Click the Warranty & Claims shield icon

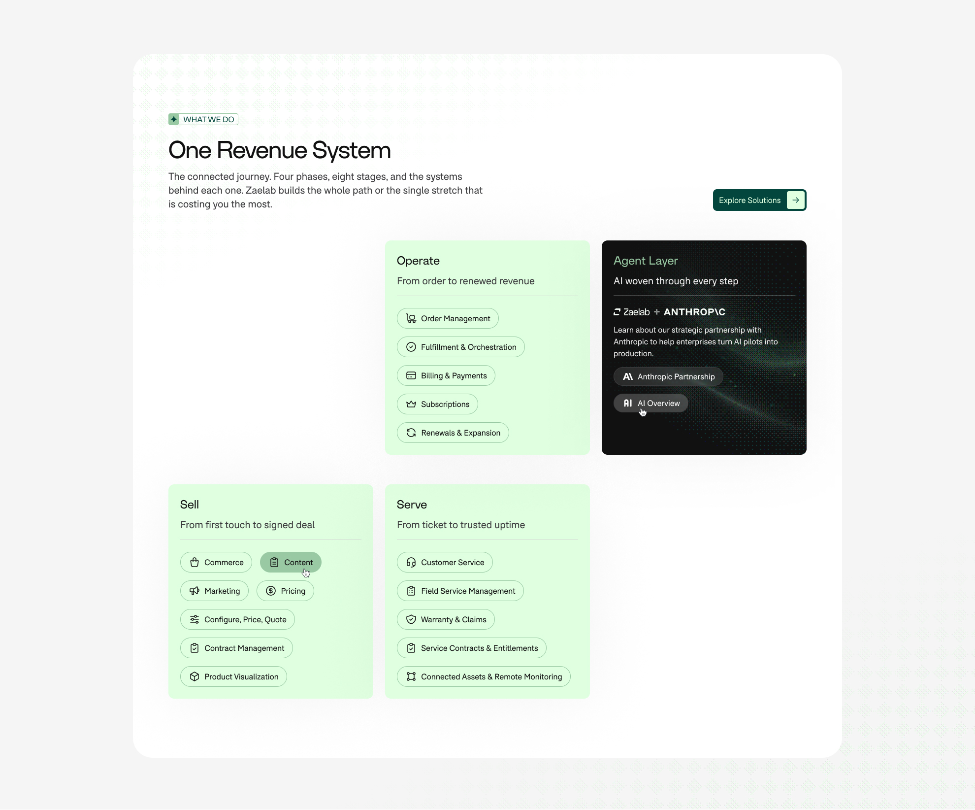[x=411, y=620]
